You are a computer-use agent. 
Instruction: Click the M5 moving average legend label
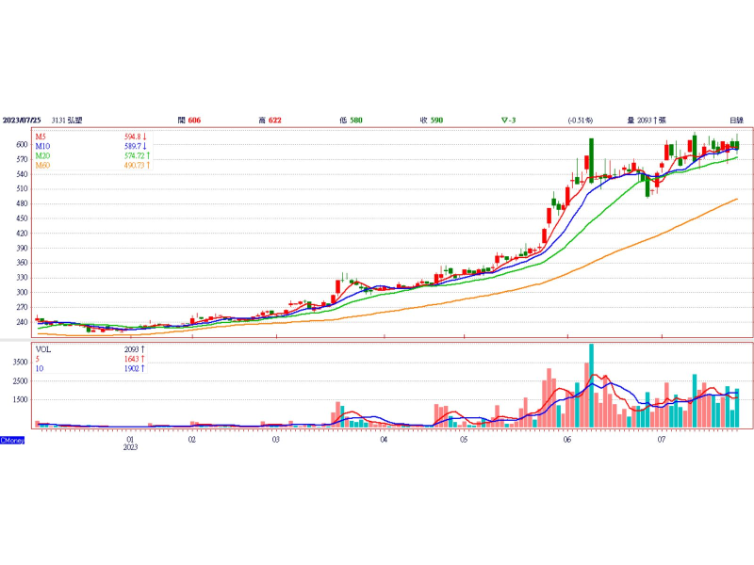[x=42, y=137]
